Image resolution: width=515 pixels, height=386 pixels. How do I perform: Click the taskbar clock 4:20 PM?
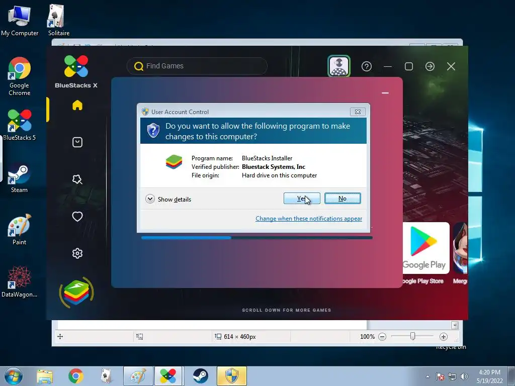point(490,376)
